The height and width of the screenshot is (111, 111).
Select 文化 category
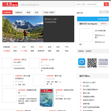tap(24, 47)
